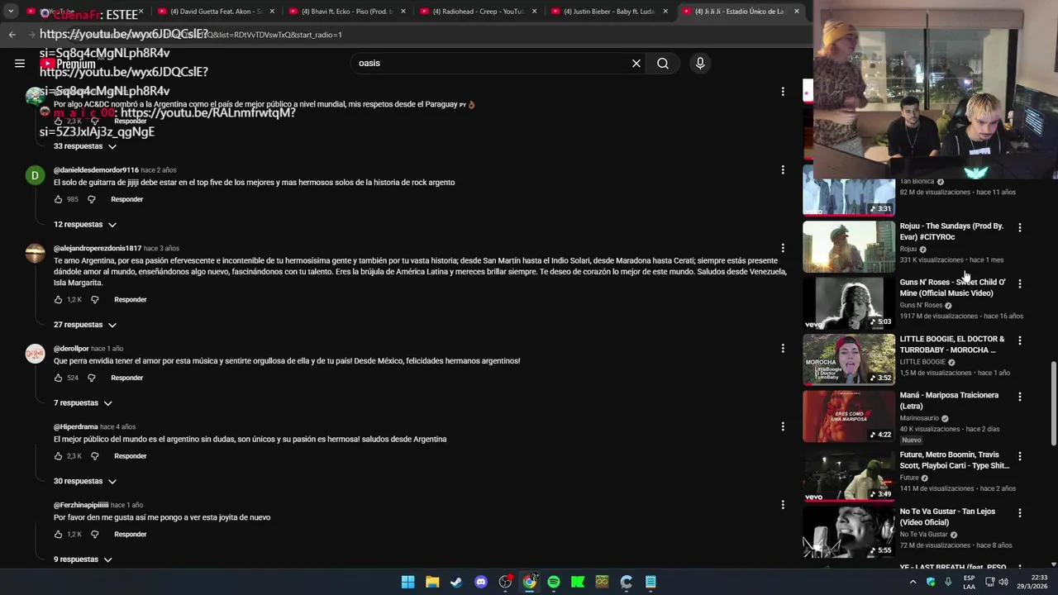Open options for LITTLE BOOGIE MOROCHA video
This screenshot has width=1058, height=595.
(1019, 340)
